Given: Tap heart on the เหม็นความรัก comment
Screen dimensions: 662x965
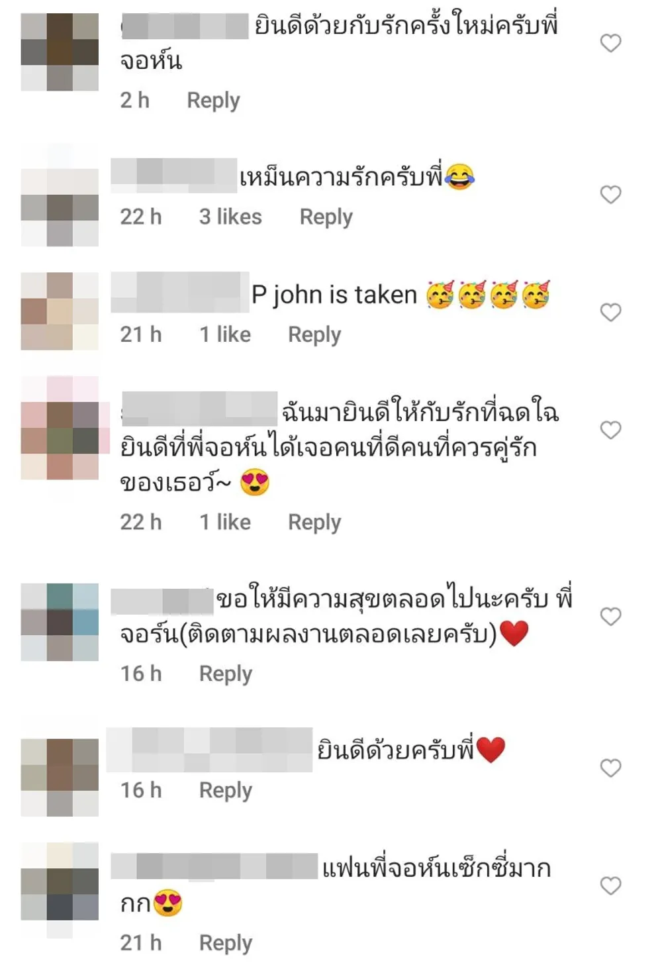Looking at the screenshot, I should 610,195.
